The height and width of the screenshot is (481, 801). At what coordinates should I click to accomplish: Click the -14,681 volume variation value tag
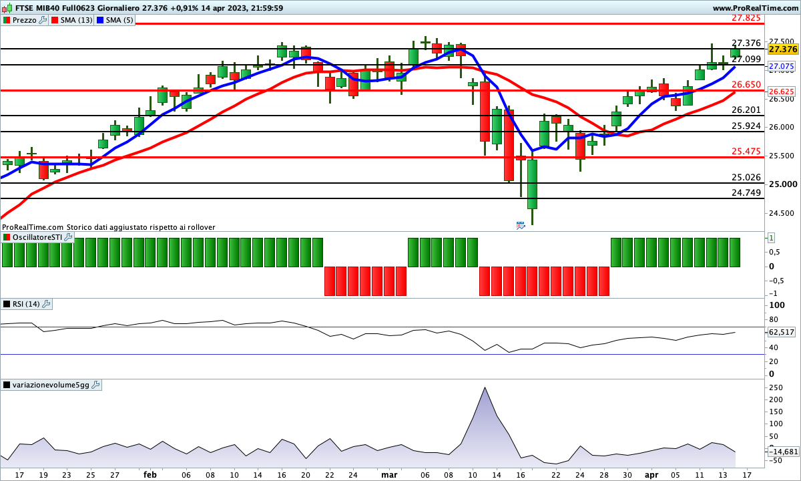(782, 452)
